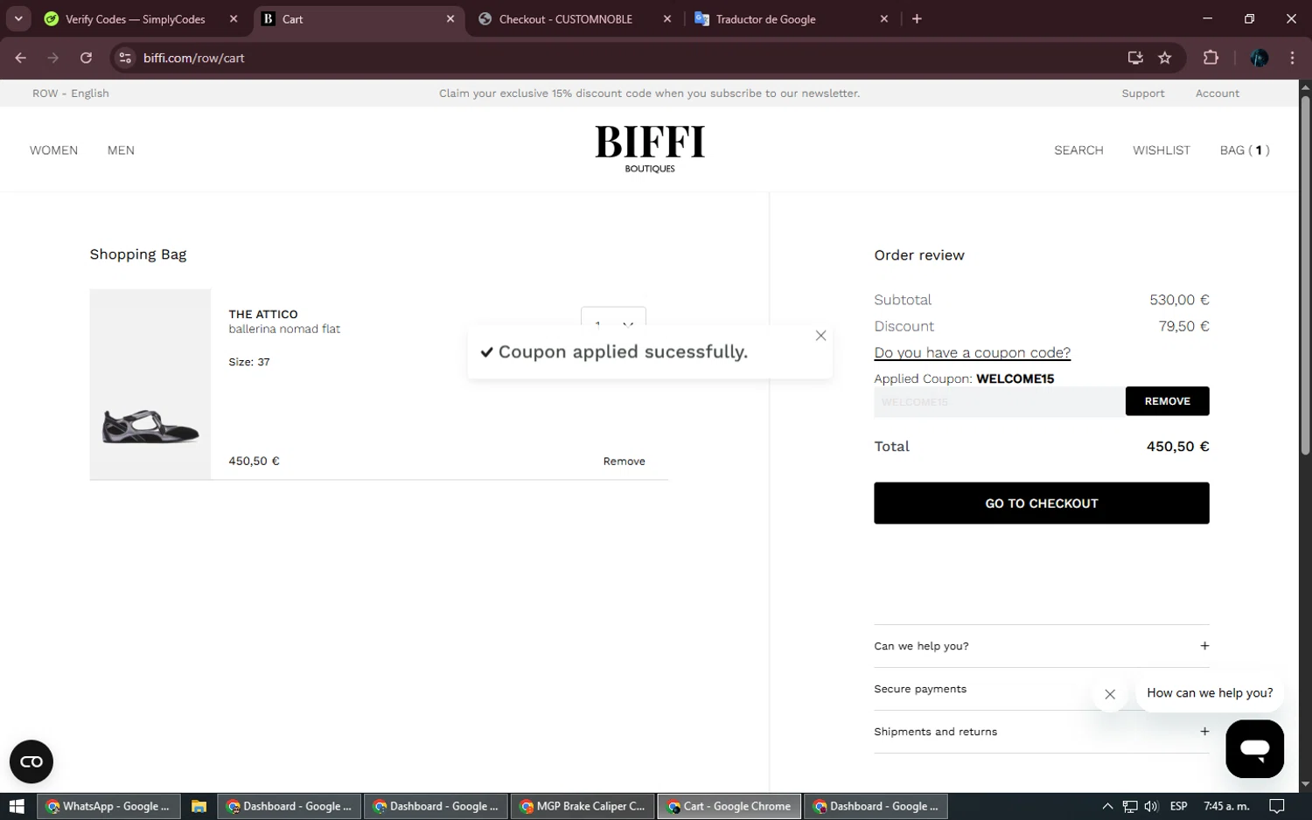
Task: Open Chrome extensions puzzle icon
Action: click(x=1211, y=58)
